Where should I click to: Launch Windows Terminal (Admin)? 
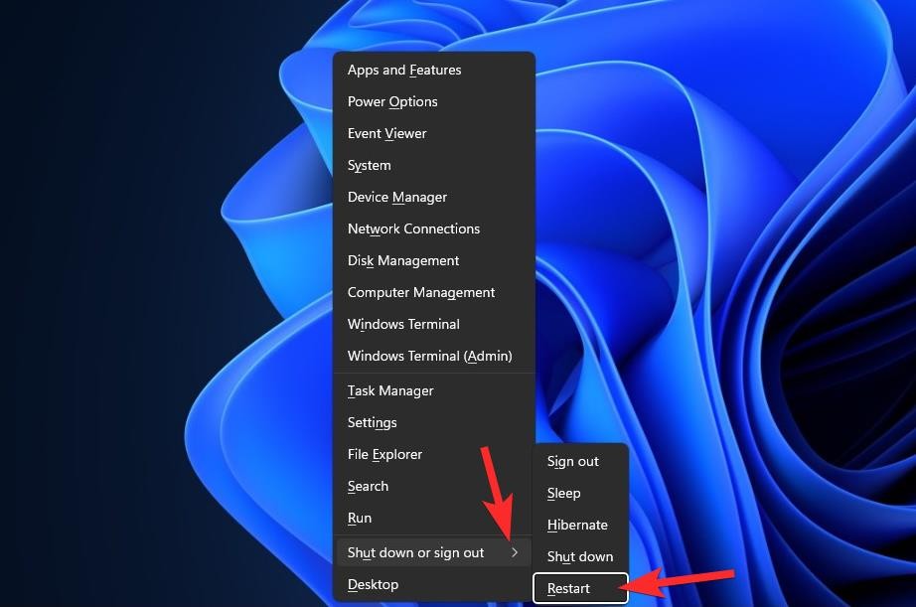tap(430, 357)
